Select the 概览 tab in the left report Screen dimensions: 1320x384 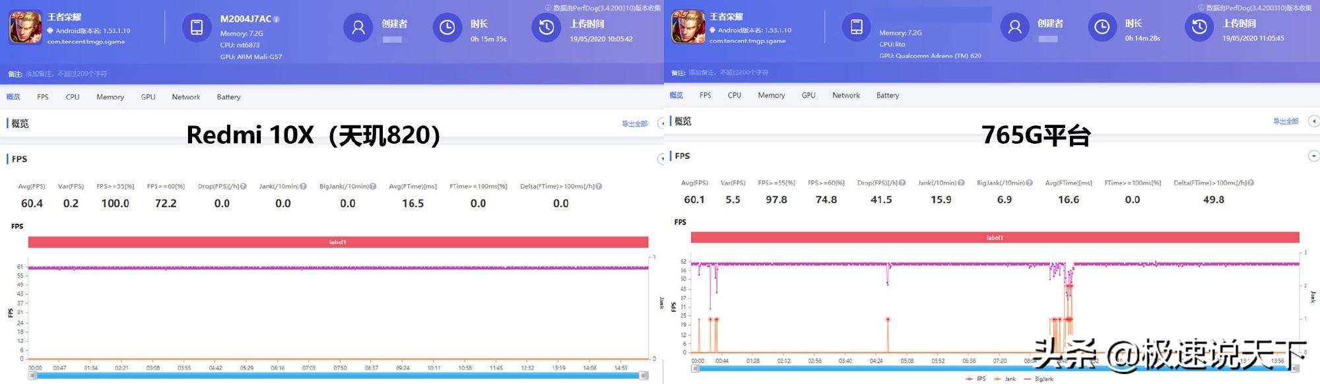coord(13,97)
